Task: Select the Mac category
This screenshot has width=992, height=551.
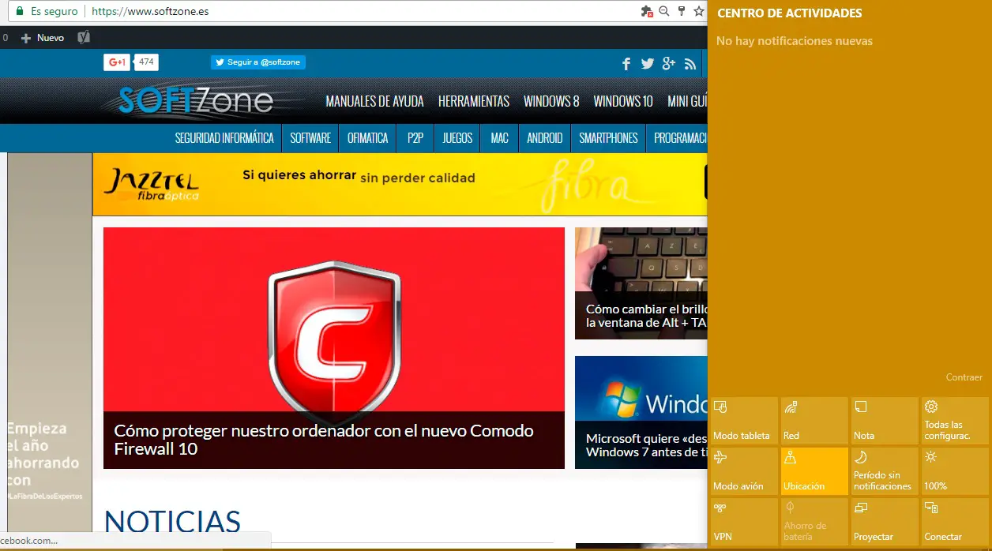Action: pos(499,138)
